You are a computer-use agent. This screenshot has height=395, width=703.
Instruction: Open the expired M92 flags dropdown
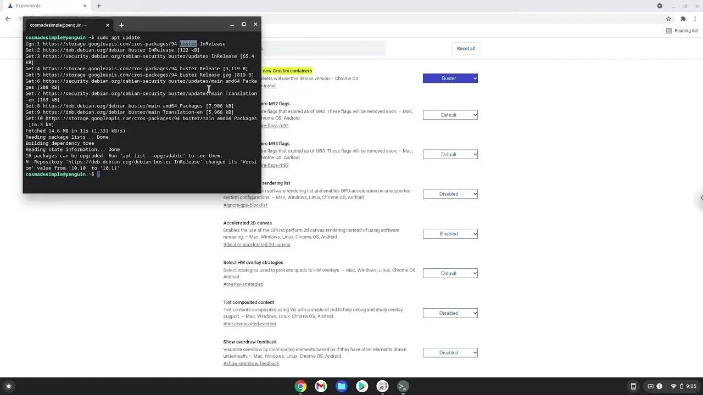point(450,115)
